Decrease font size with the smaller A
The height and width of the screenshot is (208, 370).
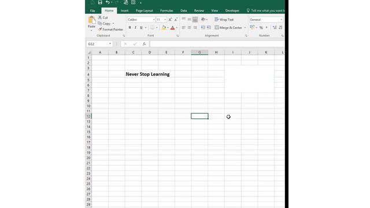point(176,20)
